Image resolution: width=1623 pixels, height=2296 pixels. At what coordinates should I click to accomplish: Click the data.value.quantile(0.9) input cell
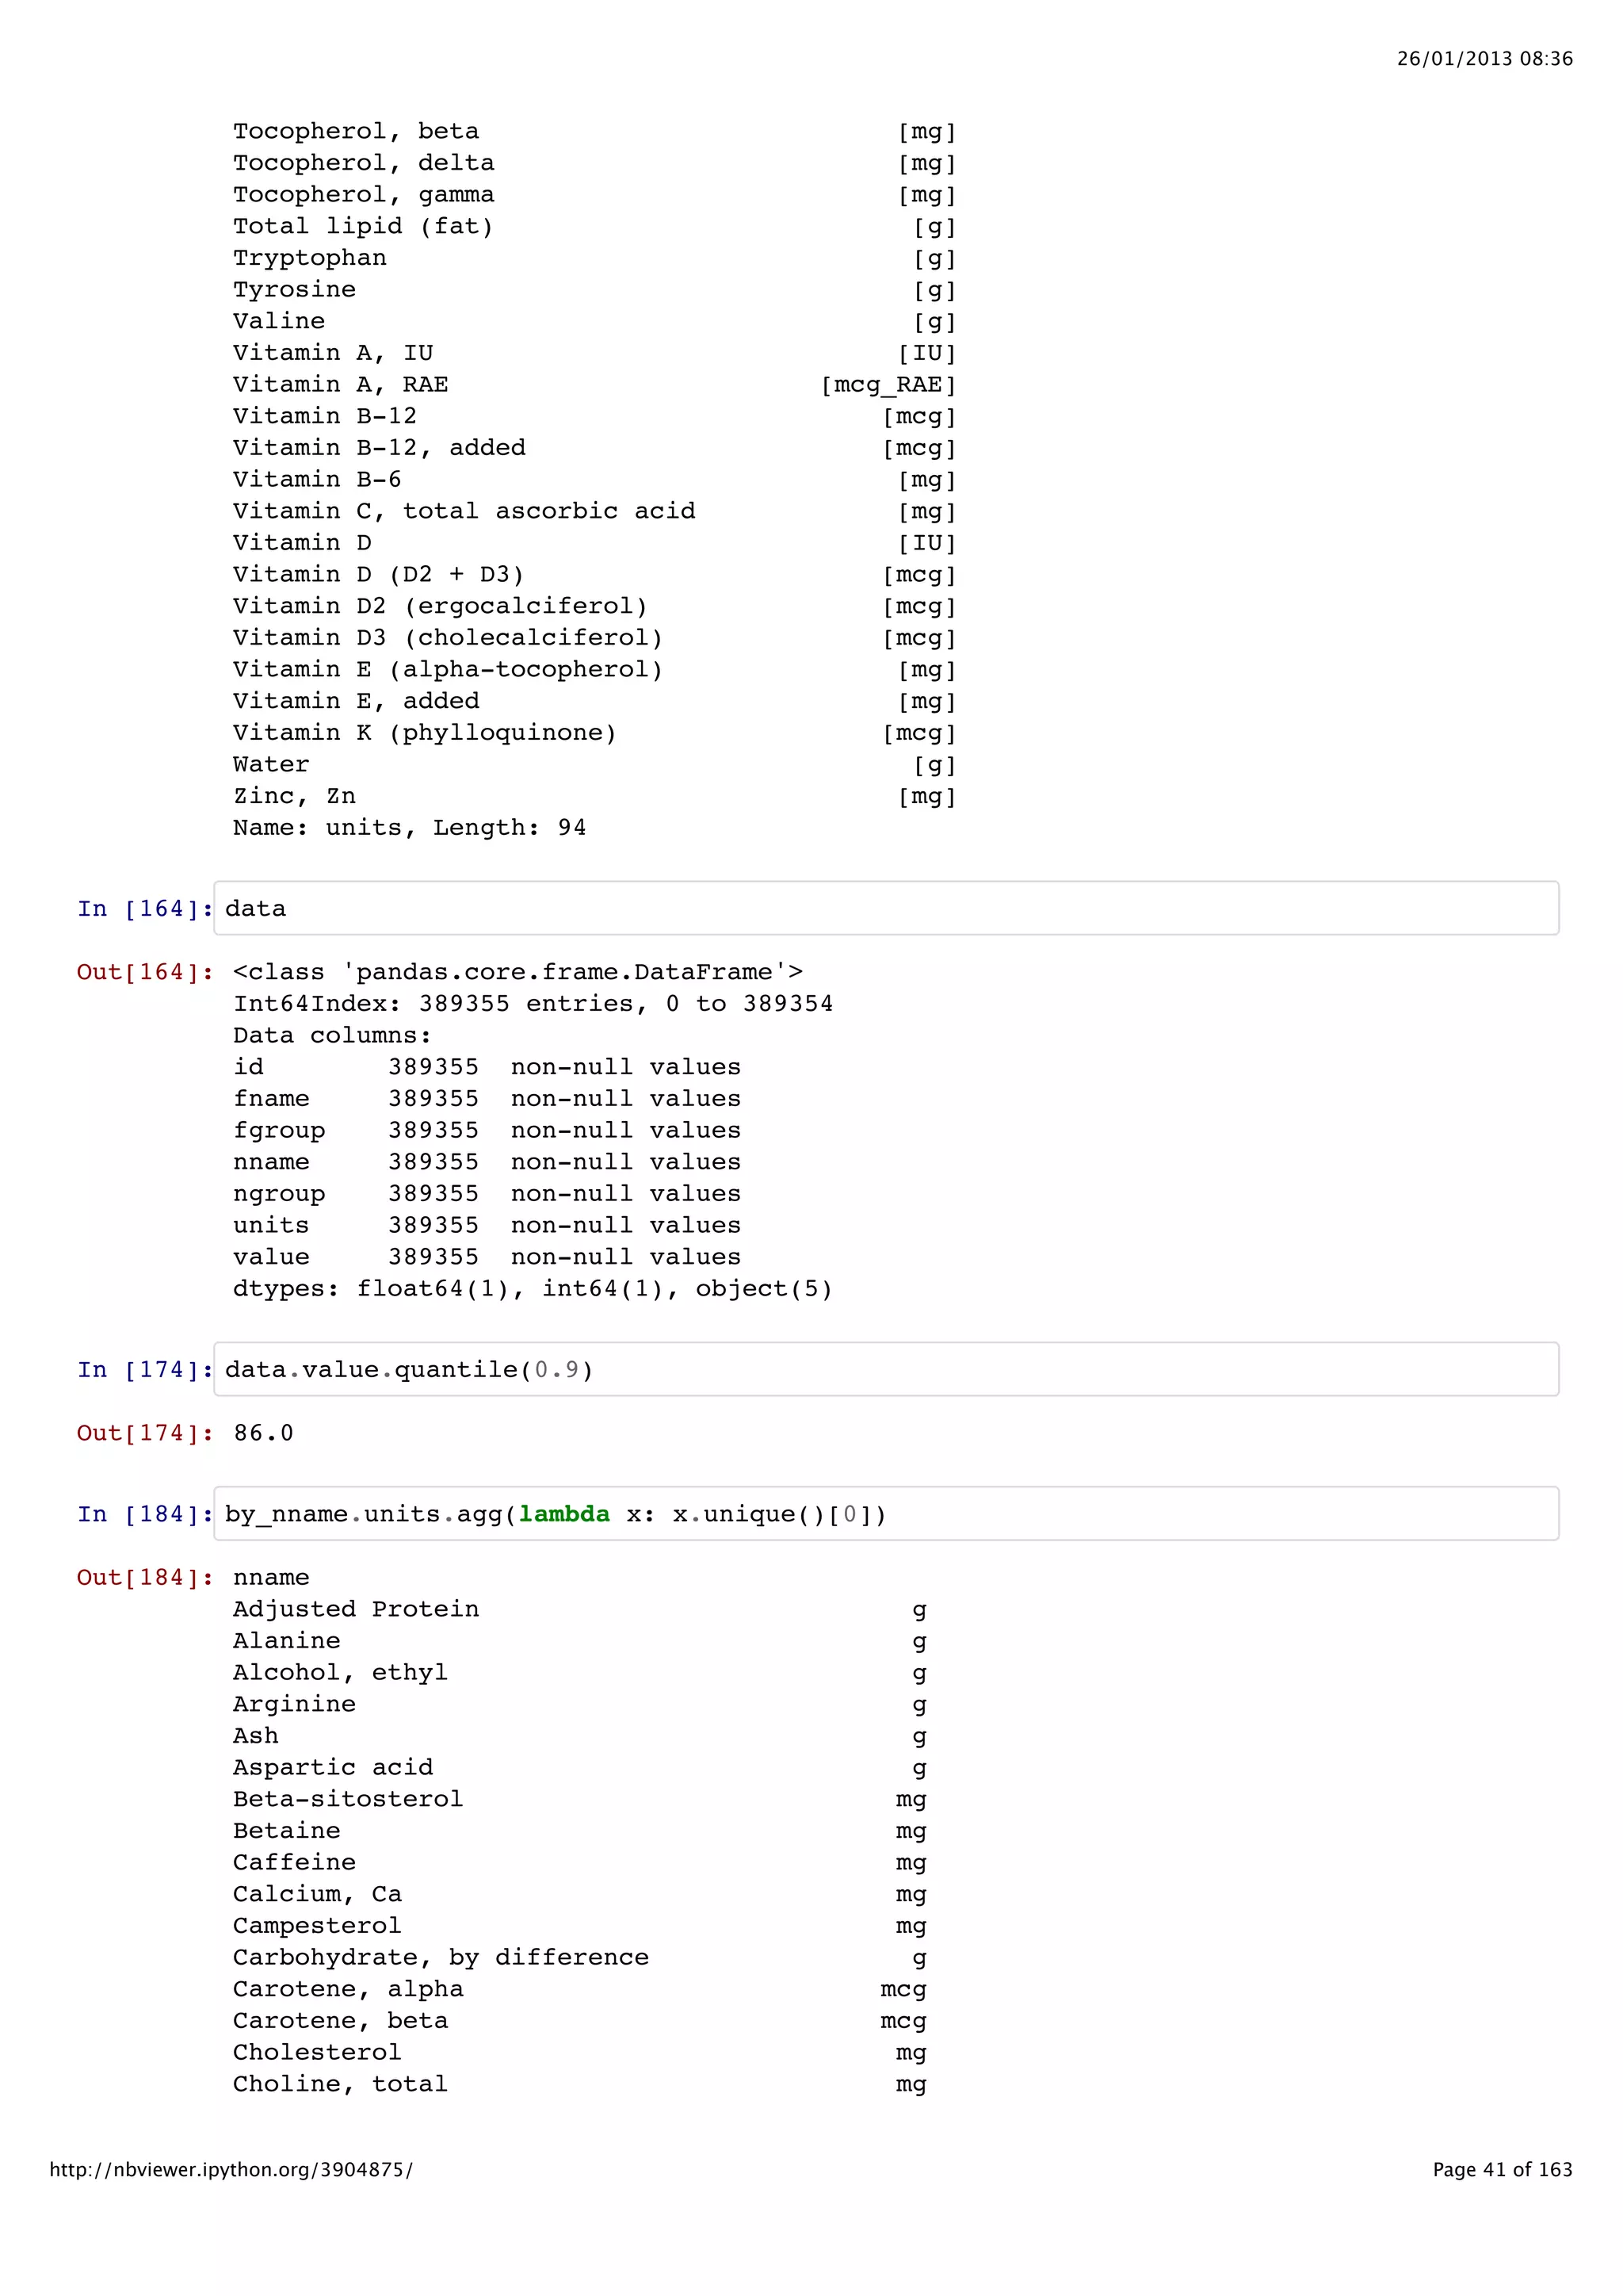885,1369
